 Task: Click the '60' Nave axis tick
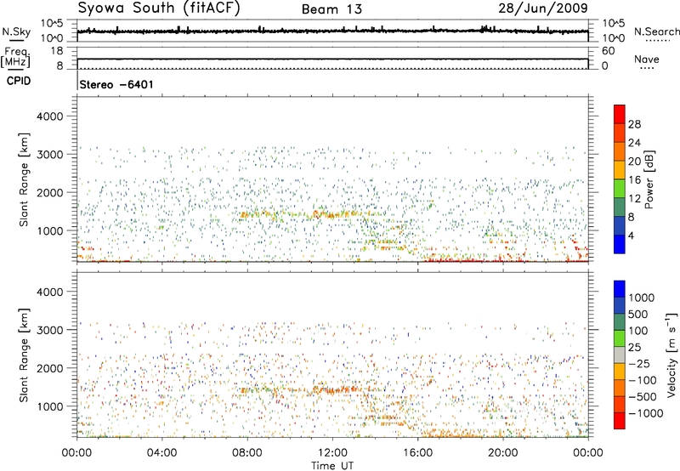[608, 51]
